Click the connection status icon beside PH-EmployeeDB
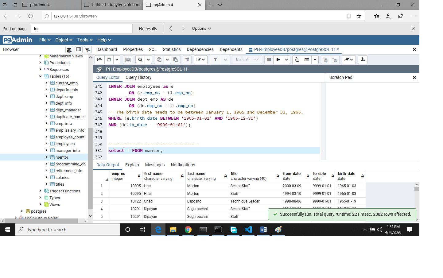This screenshot has width=443, height=278. pos(99,69)
